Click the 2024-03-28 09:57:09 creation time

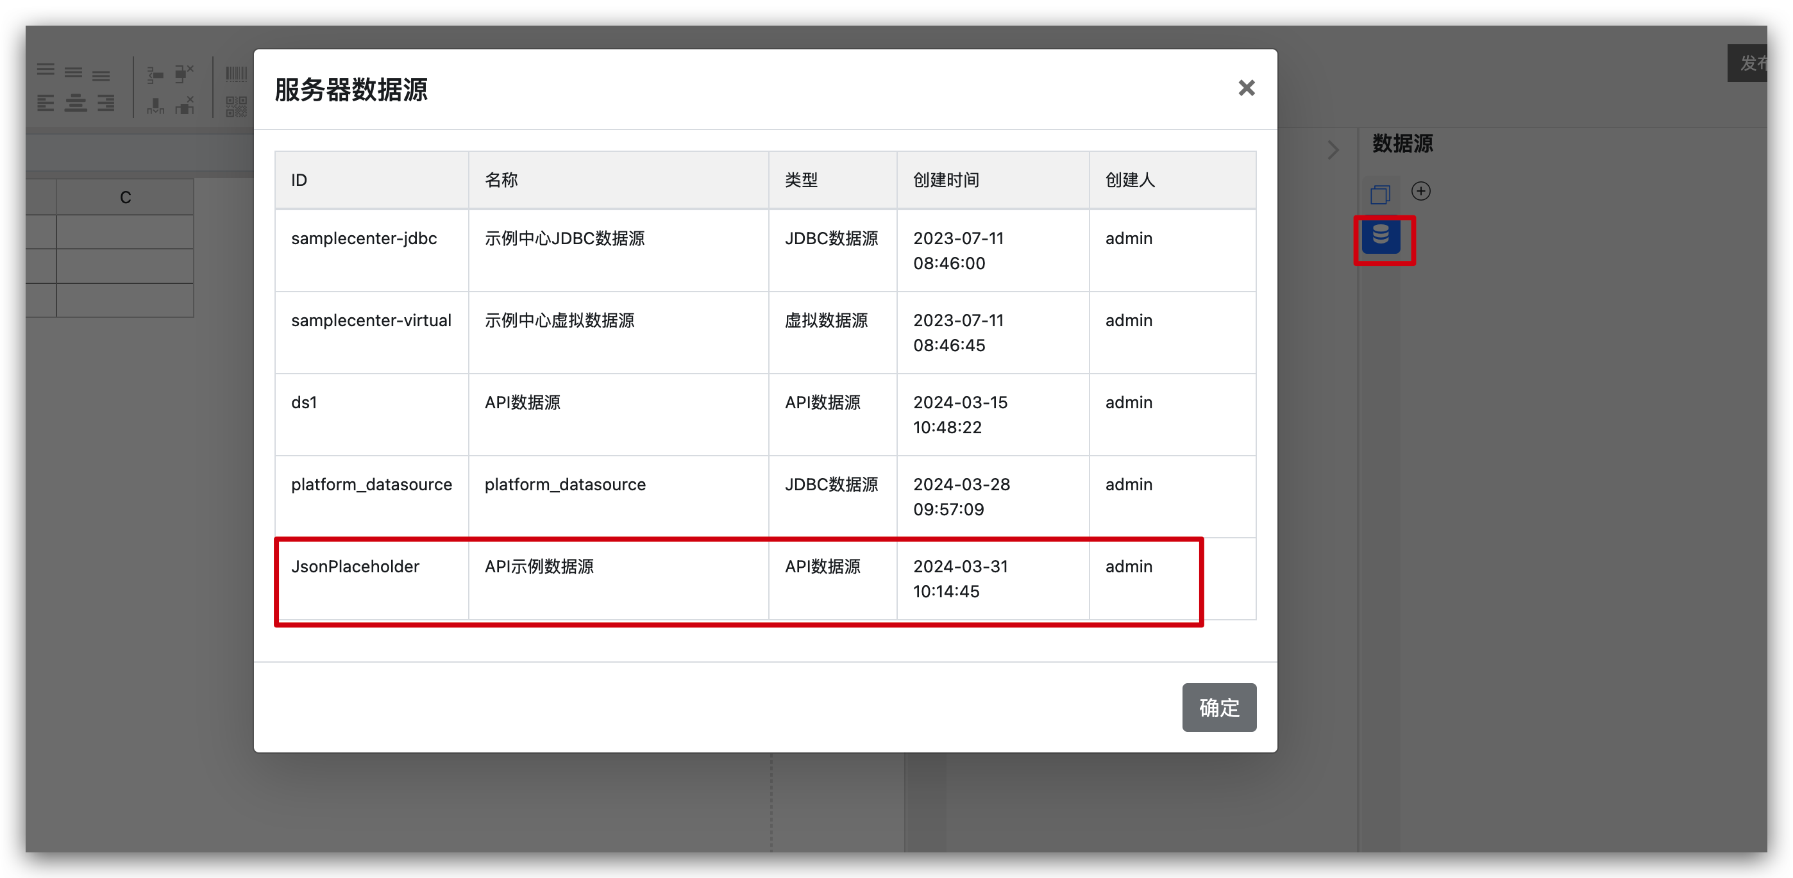coord(993,496)
